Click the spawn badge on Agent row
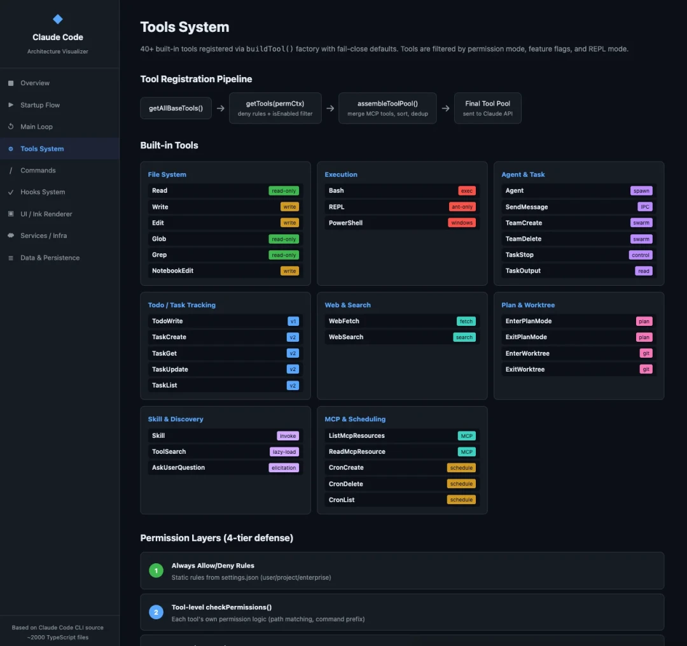This screenshot has height=646, width=687. (x=641, y=191)
